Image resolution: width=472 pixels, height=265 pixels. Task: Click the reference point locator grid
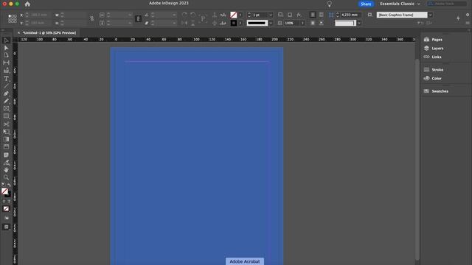[x=13, y=18]
